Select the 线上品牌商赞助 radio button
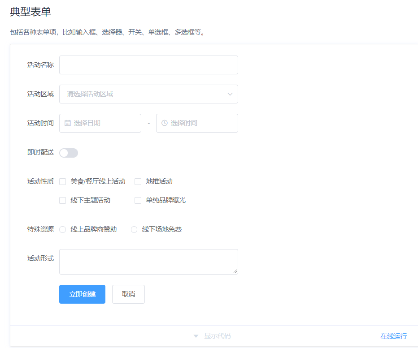This screenshot has height=348, width=418. coord(62,229)
